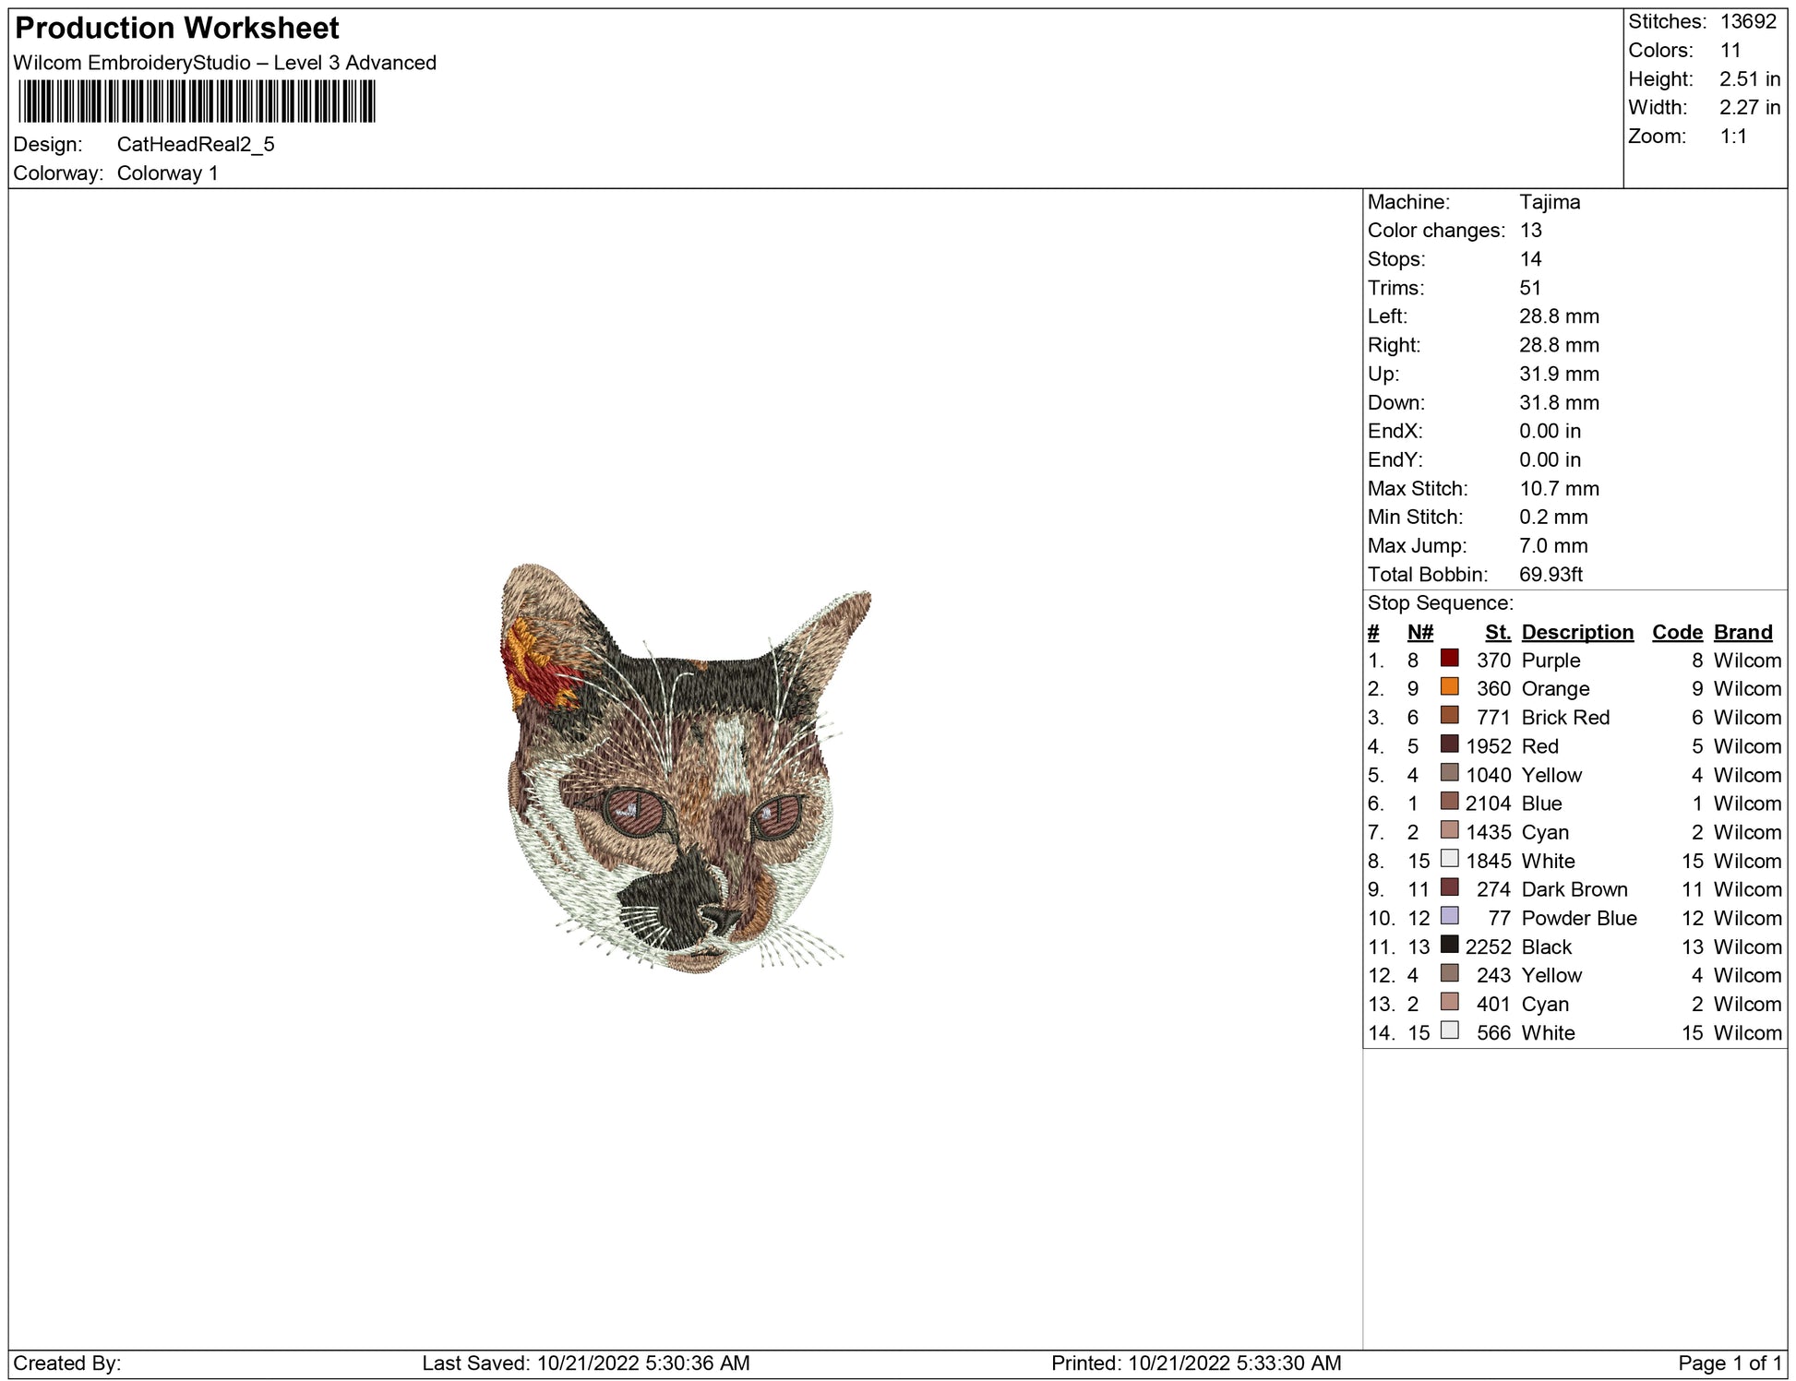Click the Orange color swatch in row 2
This screenshot has height=1381, width=1796.
(x=1449, y=686)
